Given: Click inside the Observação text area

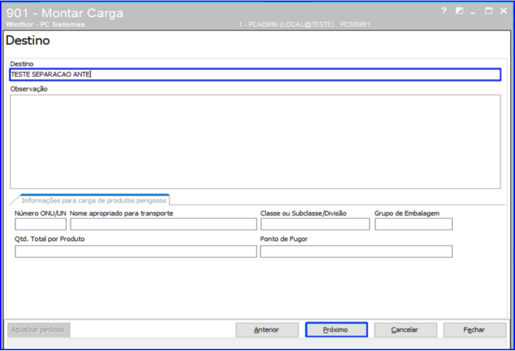Looking at the screenshot, I should (x=255, y=142).
